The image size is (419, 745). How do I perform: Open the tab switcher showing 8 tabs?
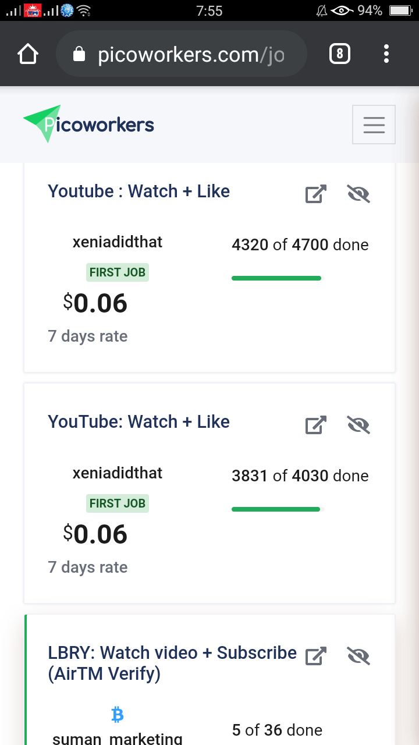[x=340, y=55]
